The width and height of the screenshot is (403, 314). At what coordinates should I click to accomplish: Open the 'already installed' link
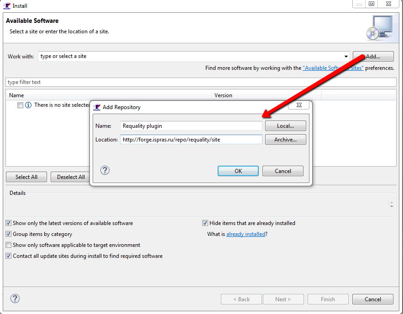(246, 234)
